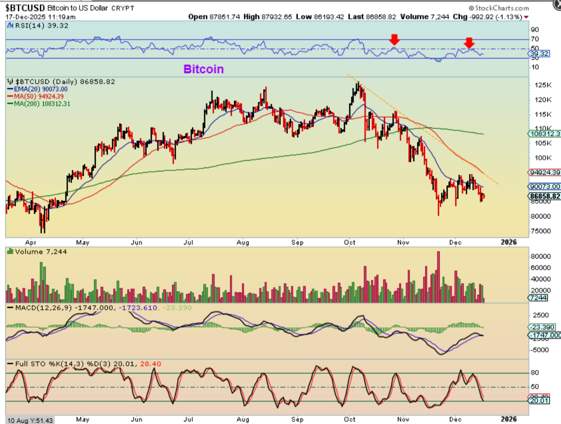Click Dec on the bottom stochastic date axis
Screen dimensions: 561x424
click(455, 419)
